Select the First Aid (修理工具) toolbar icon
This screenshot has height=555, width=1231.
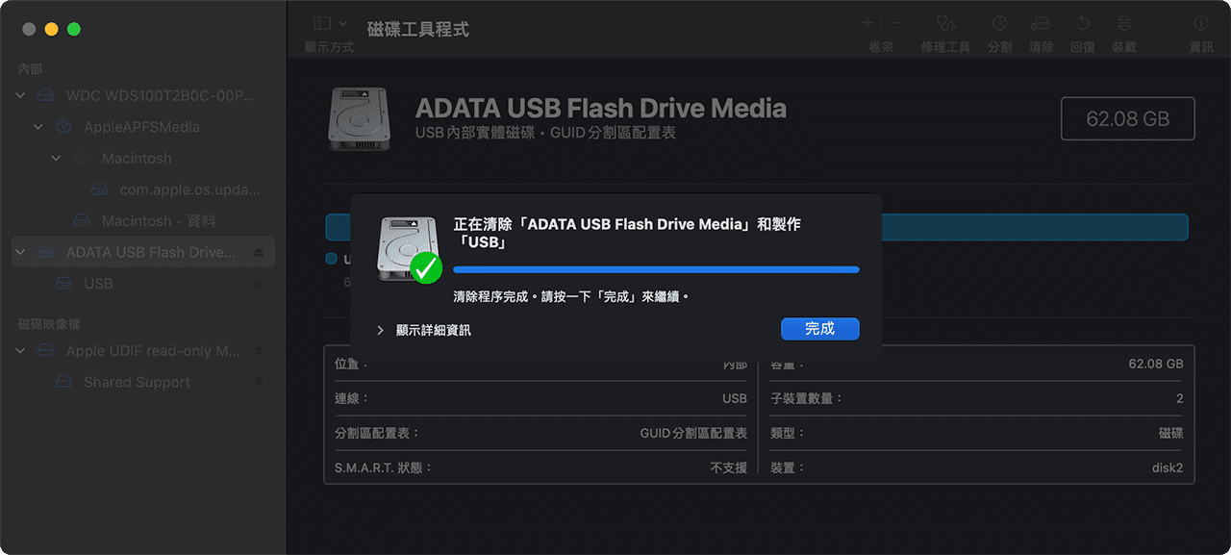coord(944,29)
